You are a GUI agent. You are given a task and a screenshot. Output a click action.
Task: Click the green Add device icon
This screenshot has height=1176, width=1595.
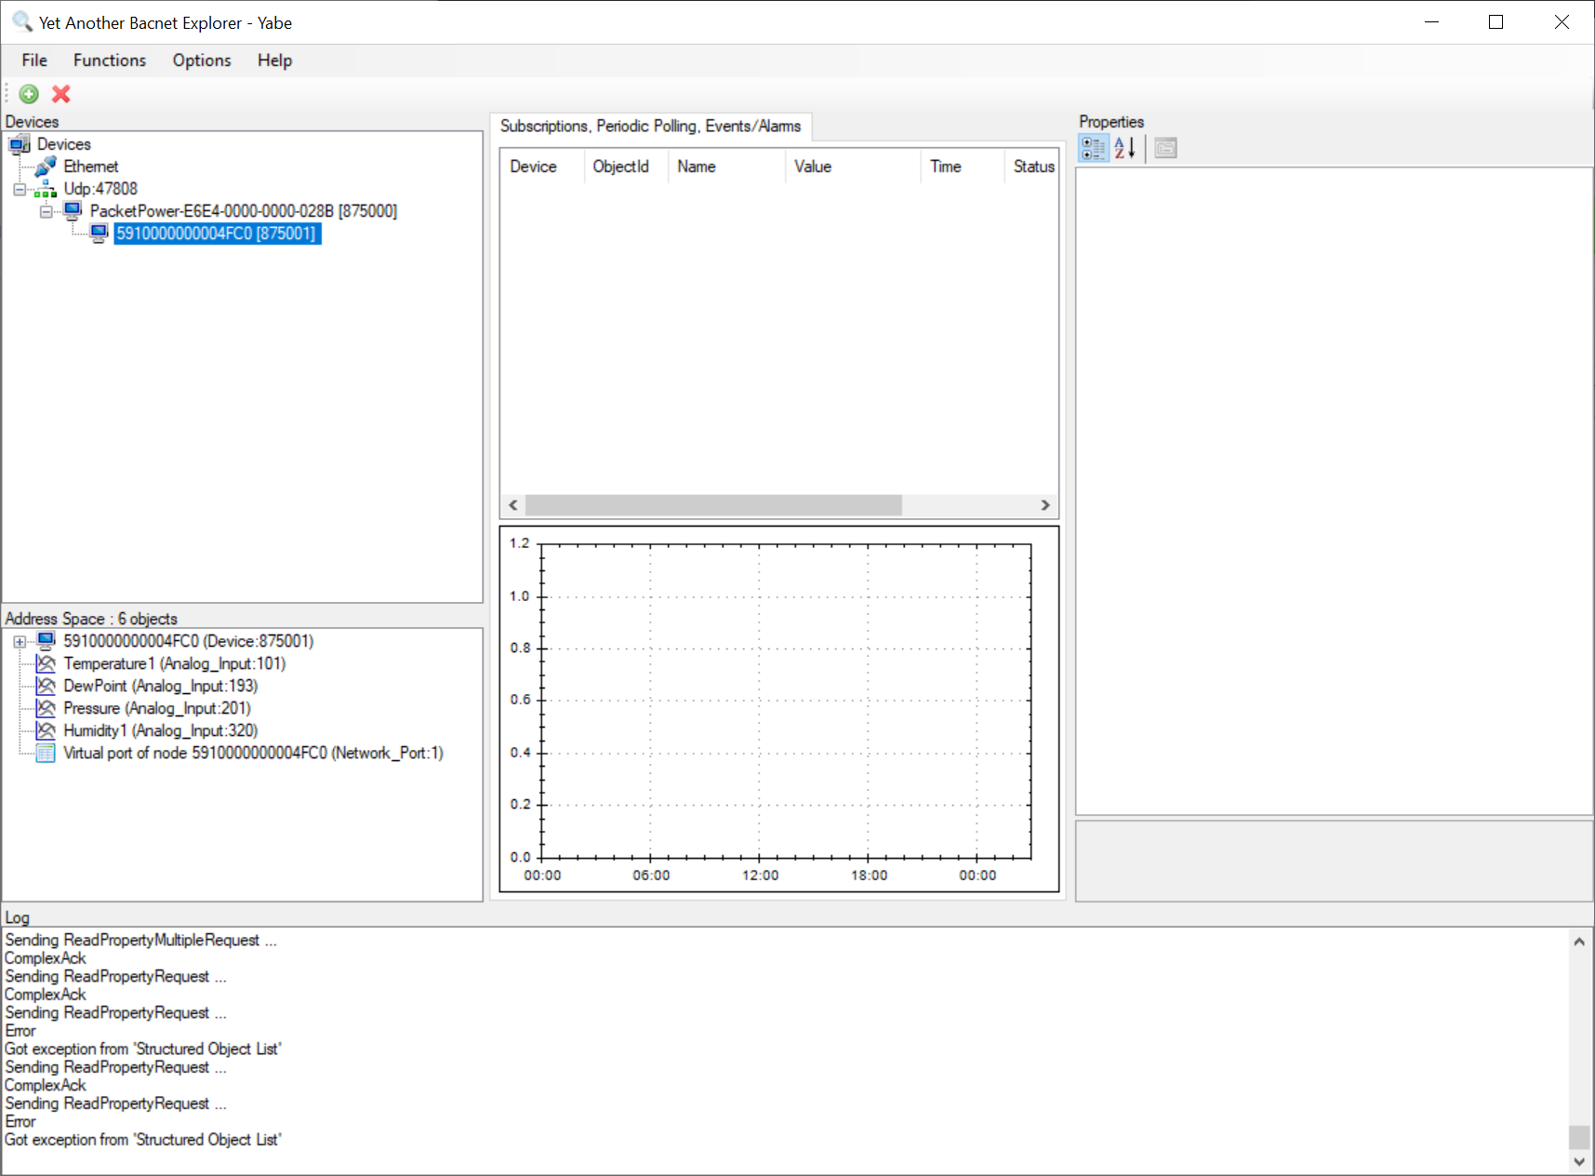click(29, 94)
